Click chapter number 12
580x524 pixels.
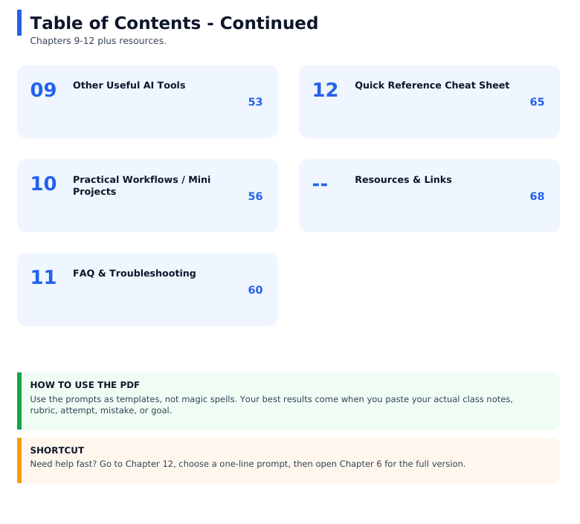click(x=325, y=90)
